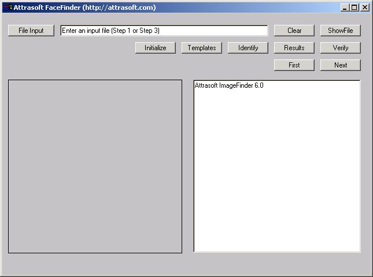Minimize the FaceFinder window

[x=345, y=8]
